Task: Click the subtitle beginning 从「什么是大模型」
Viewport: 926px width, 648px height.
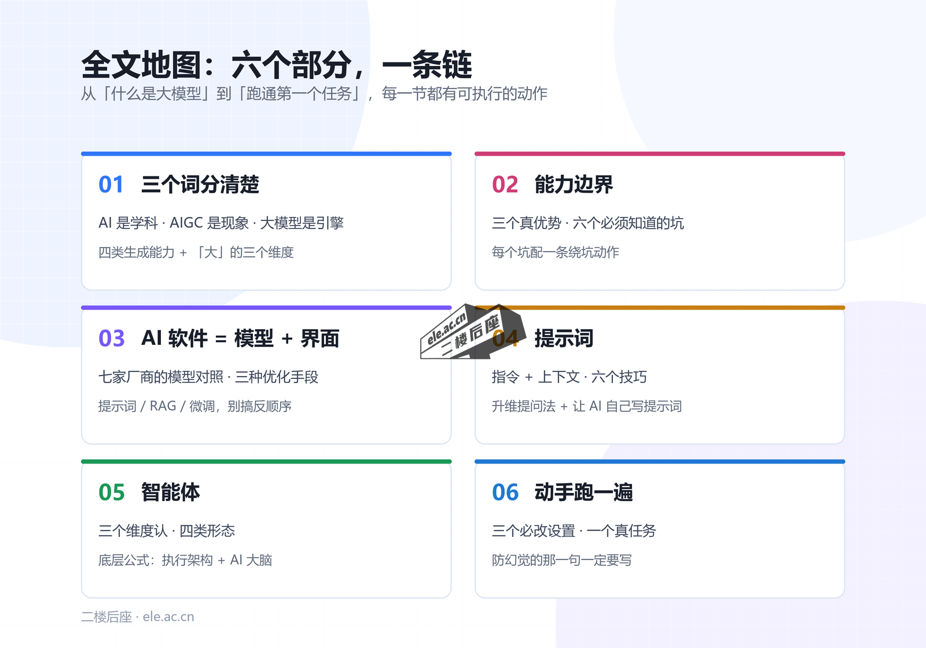Action: tap(314, 94)
